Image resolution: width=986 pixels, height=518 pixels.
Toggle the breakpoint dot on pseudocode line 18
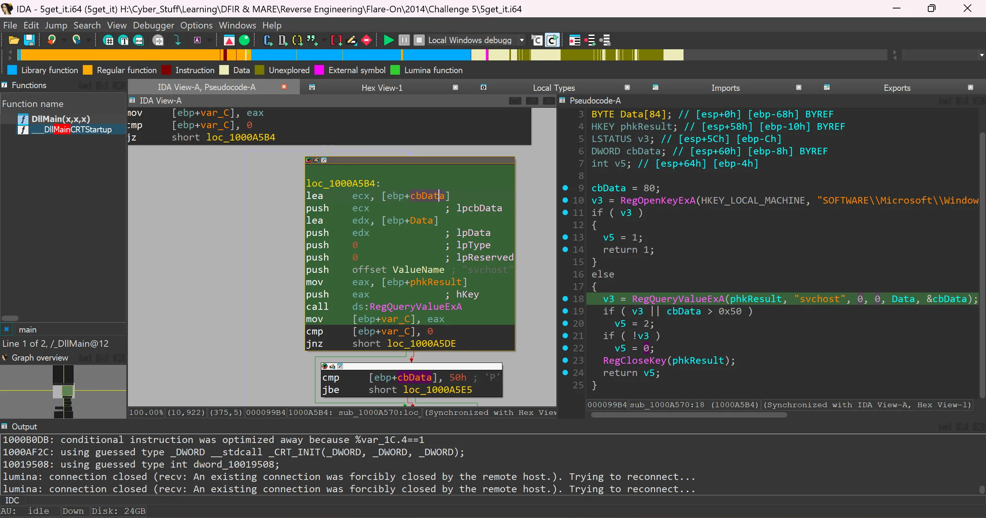tap(565, 299)
